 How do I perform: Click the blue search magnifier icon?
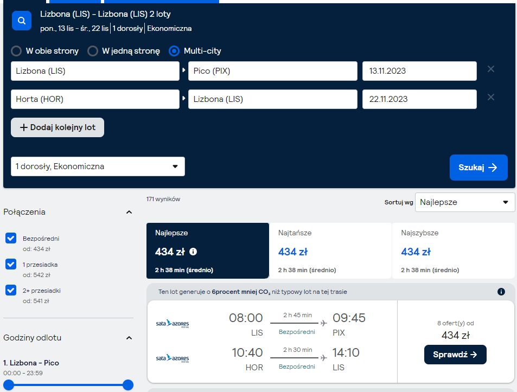click(22, 21)
